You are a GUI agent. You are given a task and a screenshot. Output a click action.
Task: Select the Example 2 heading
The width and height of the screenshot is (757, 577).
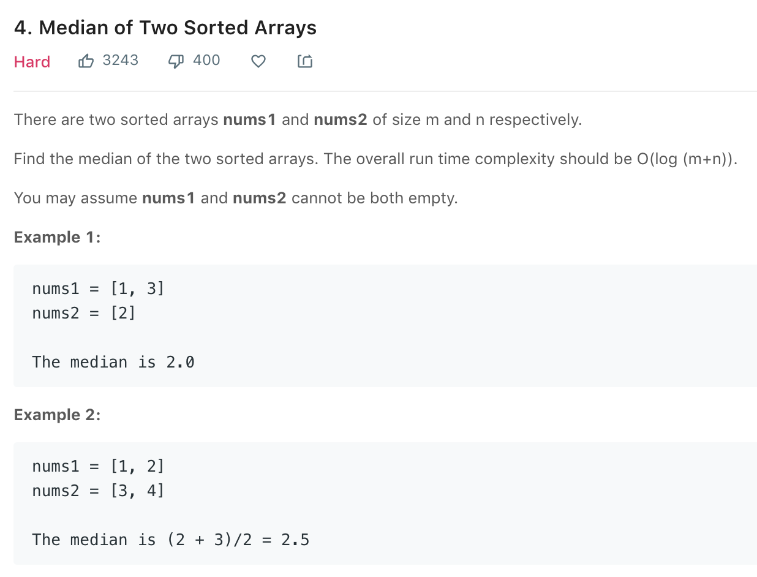(x=56, y=415)
